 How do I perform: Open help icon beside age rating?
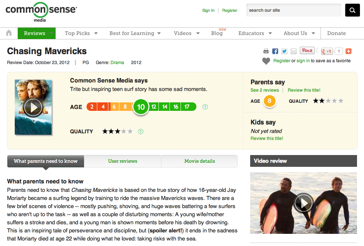tap(205, 107)
